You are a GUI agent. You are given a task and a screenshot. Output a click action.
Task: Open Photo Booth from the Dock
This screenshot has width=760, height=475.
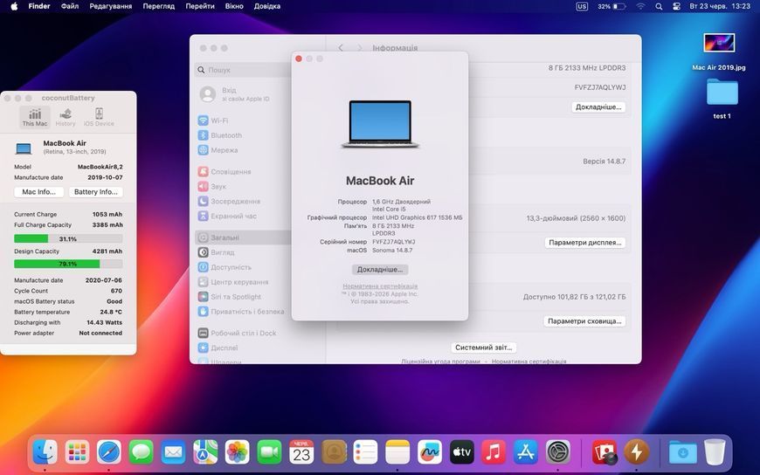click(x=604, y=452)
